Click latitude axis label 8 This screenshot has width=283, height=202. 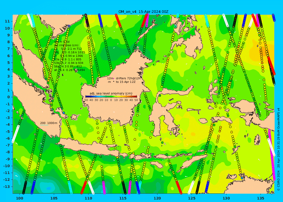pos(9,42)
